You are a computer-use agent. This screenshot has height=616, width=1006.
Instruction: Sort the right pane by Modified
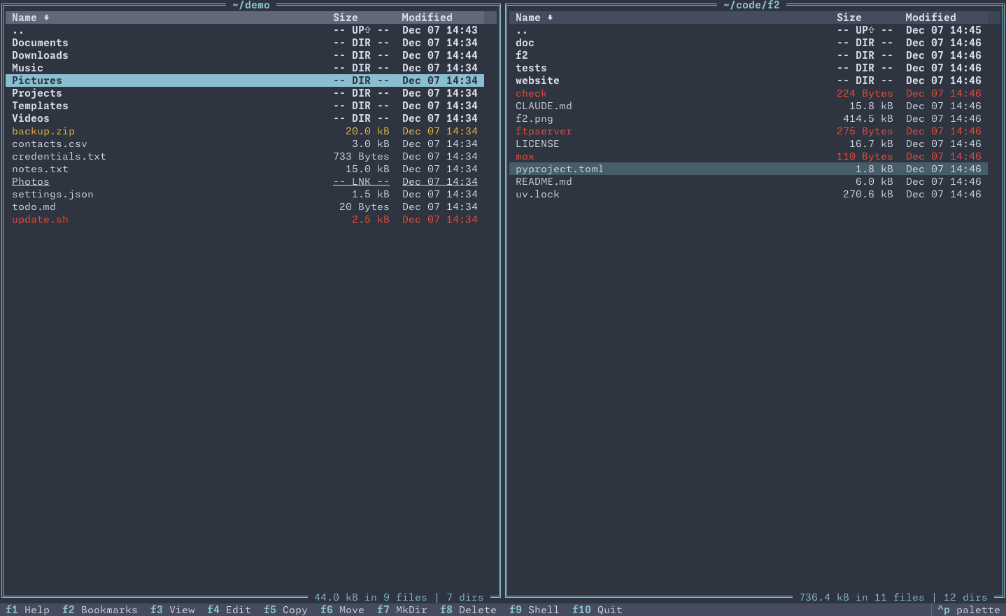931,17
